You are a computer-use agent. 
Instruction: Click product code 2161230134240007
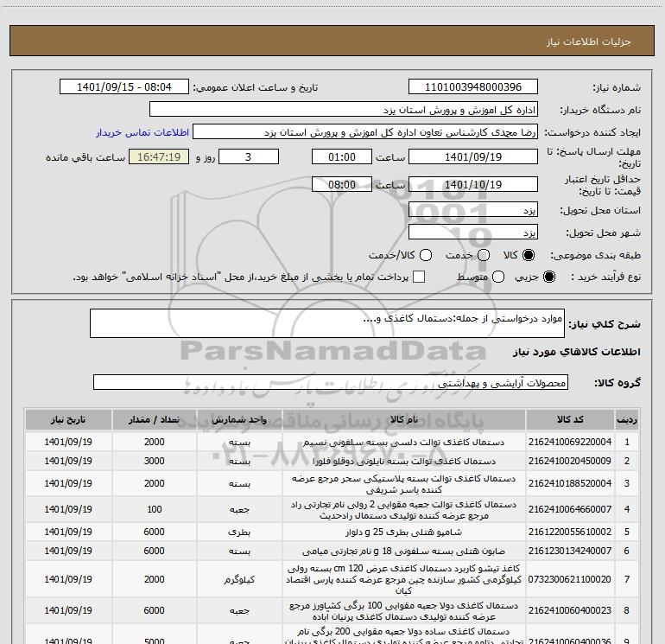[570, 551]
